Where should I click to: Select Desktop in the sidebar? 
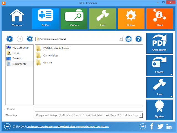[x=20, y=58]
